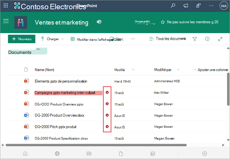
Task: Open the globe sites tab in bottom bar
Action: (57, 154)
